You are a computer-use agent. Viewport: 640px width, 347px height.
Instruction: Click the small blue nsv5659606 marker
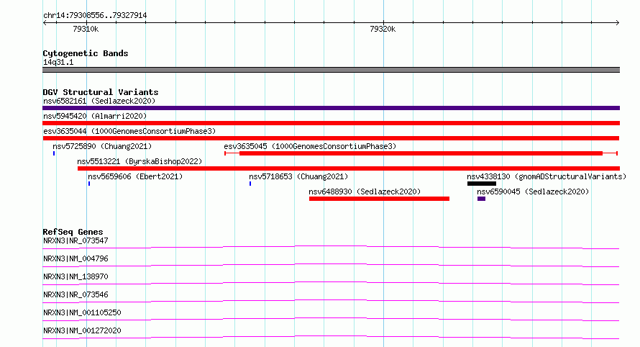pyautogui.click(x=89, y=184)
